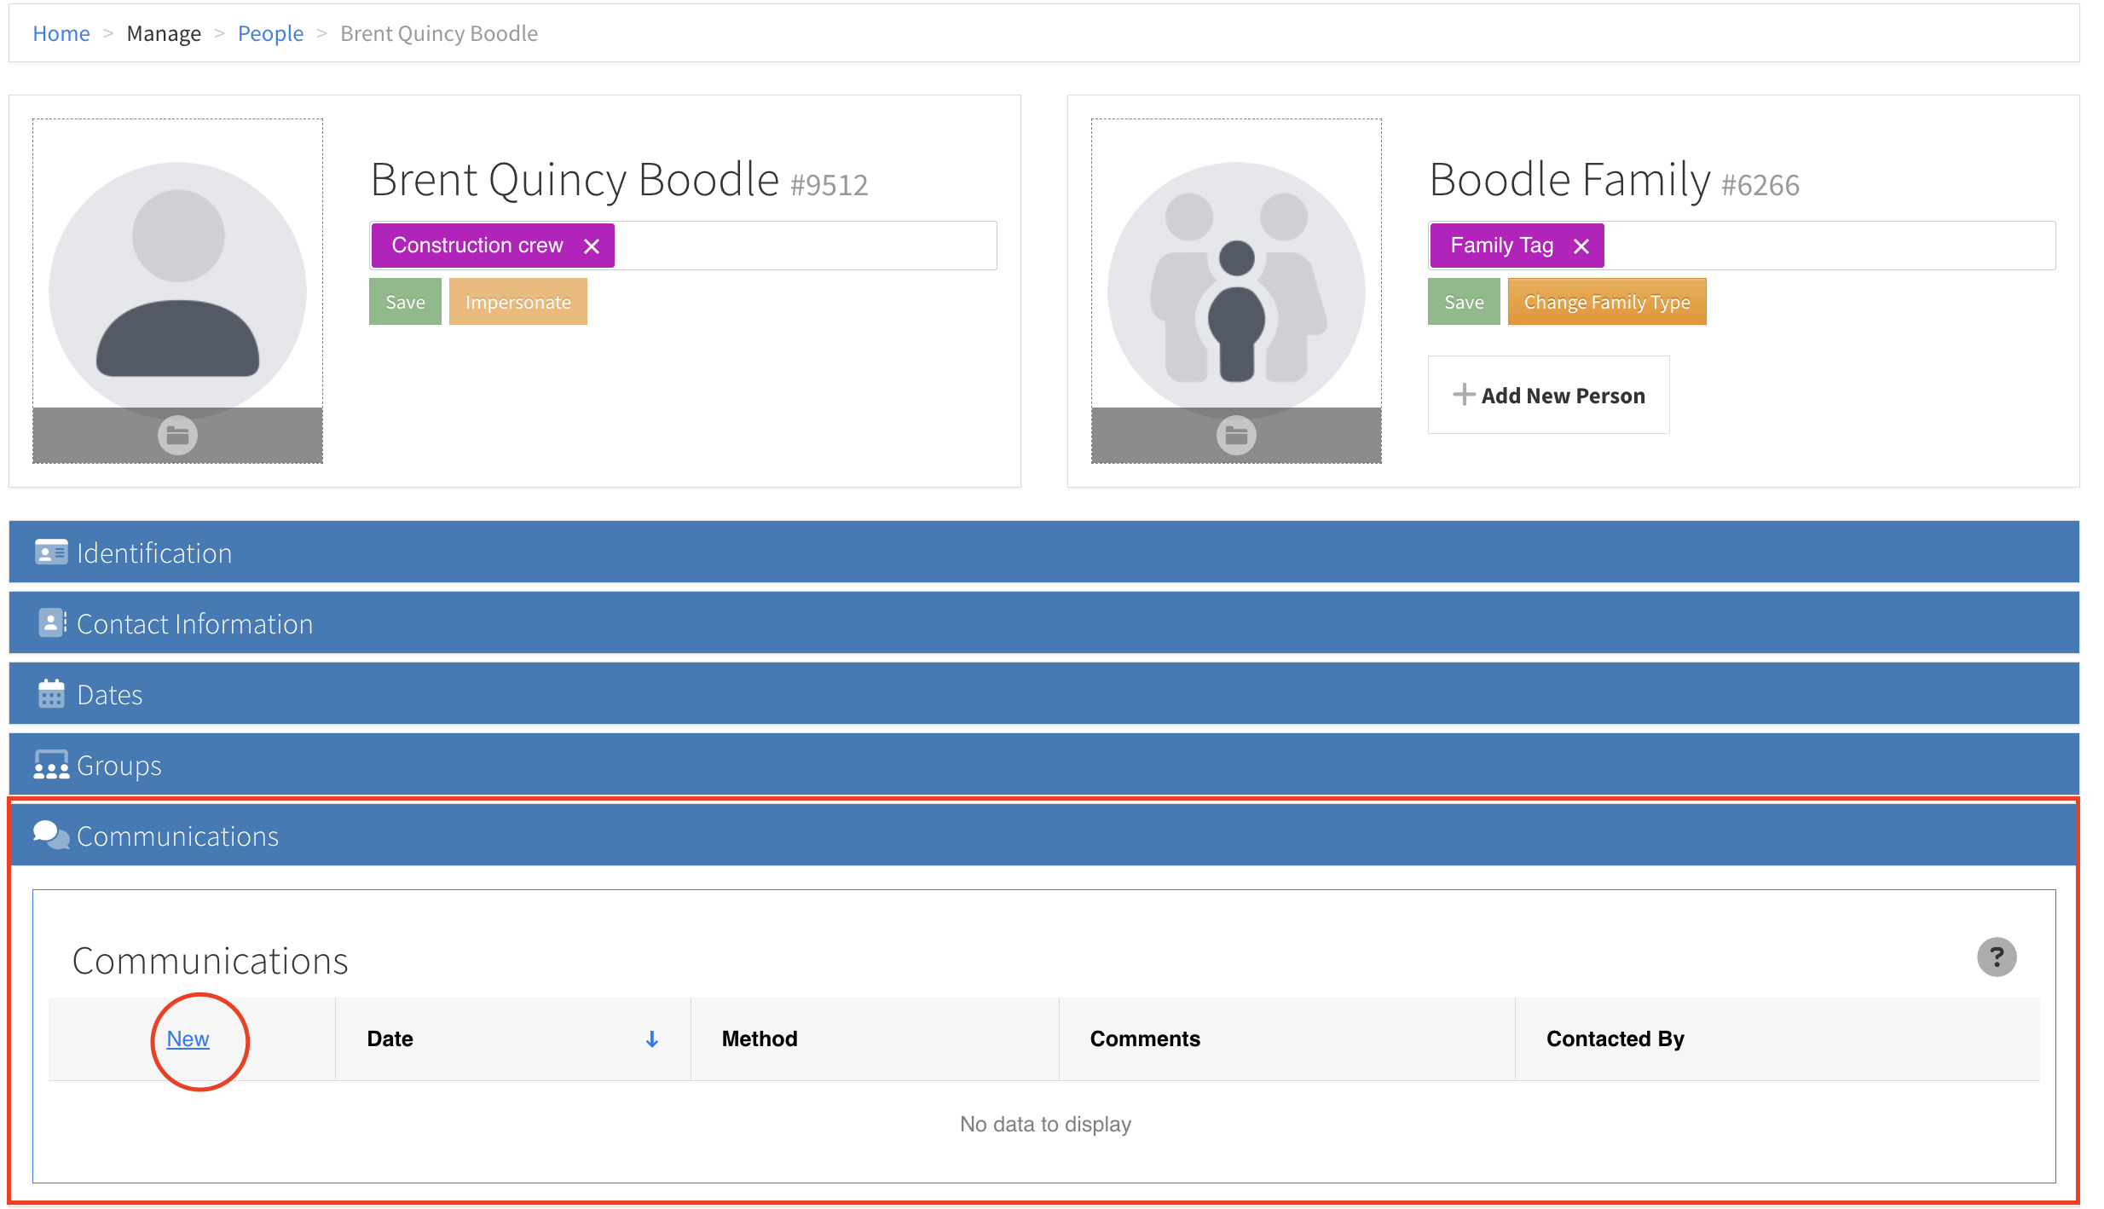Click folder icon under family photo
This screenshot has width=2104, height=1209.
click(x=1236, y=436)
